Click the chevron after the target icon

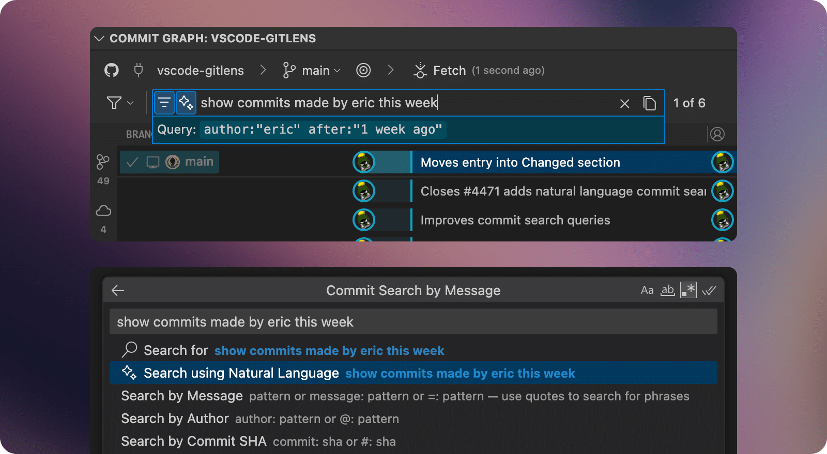click(x=391, y=70)
